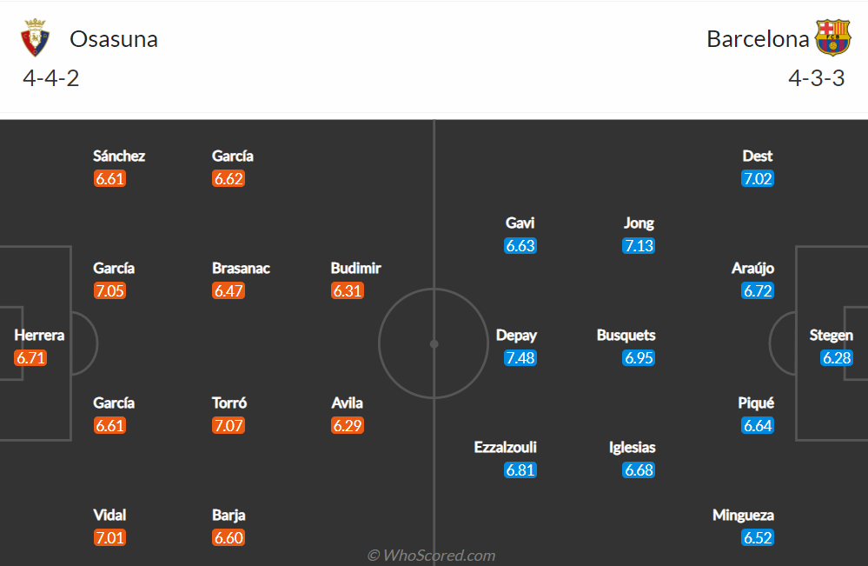Click the WhoScored.com watermark
Viewport: 868px width, 566px height.
coord(432,555)
